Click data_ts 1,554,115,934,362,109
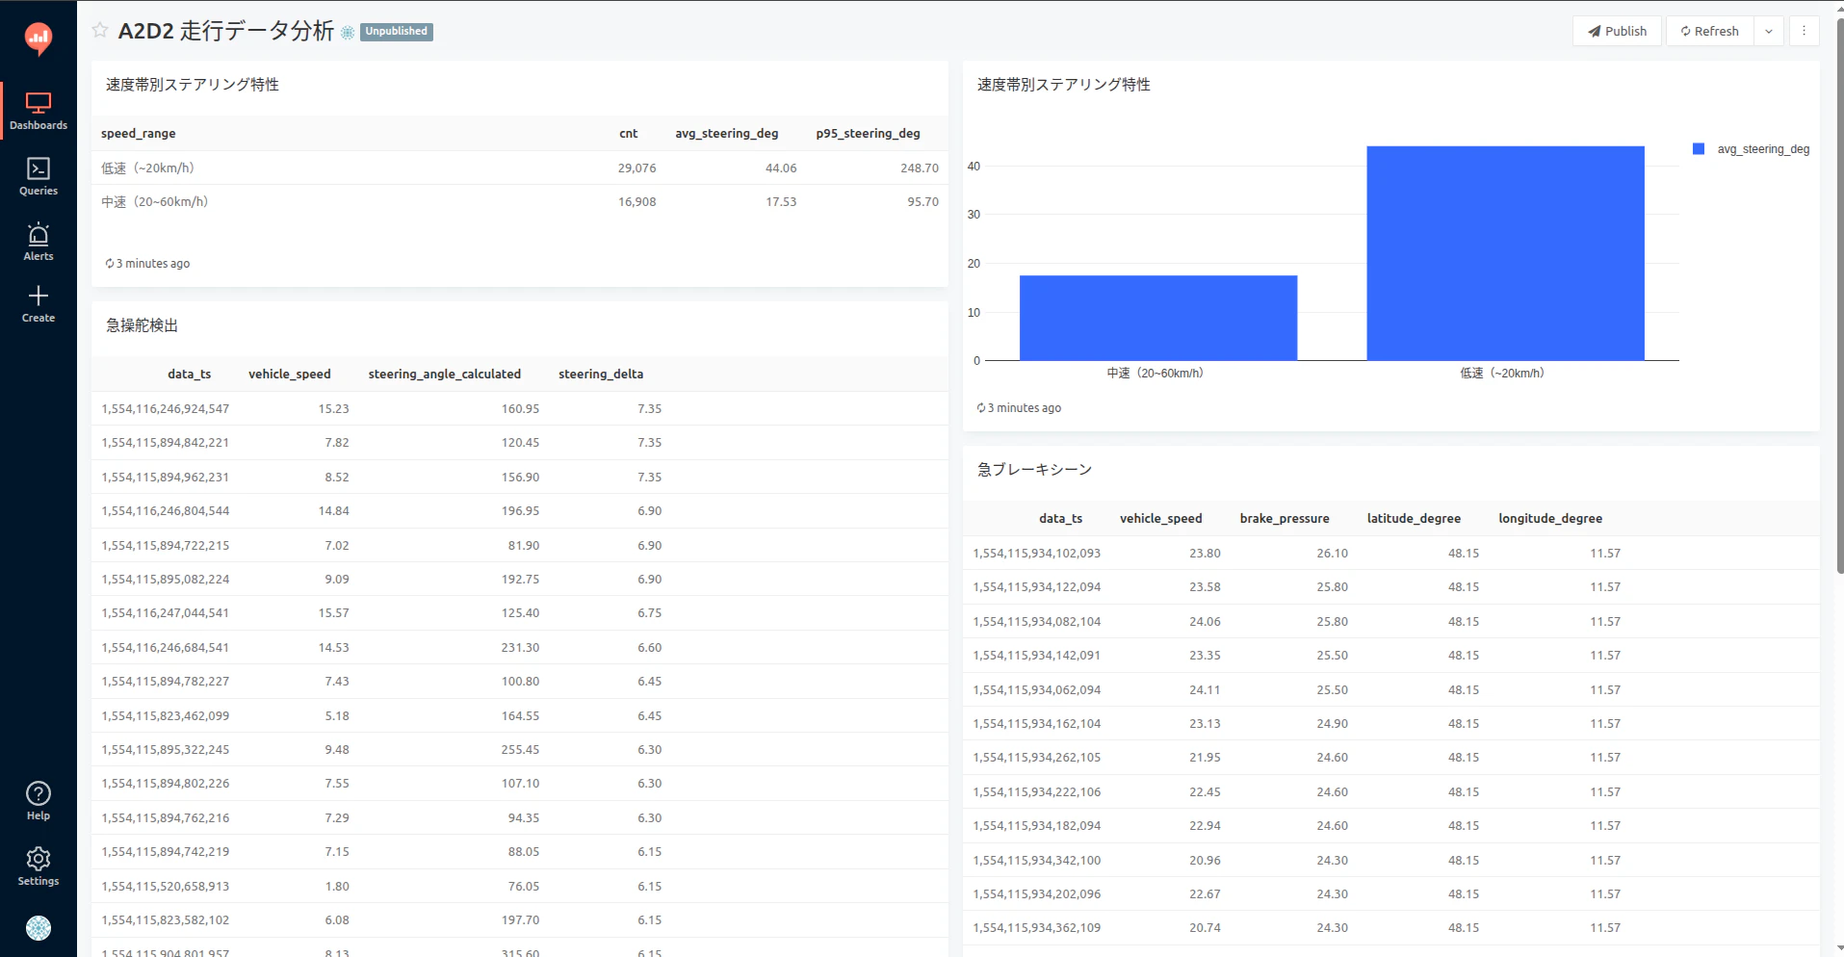This screenshot has width=1844, height=957. click(1037, 928)
